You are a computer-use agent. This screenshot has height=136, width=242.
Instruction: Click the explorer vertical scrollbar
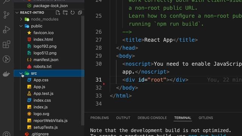(82, 71)
